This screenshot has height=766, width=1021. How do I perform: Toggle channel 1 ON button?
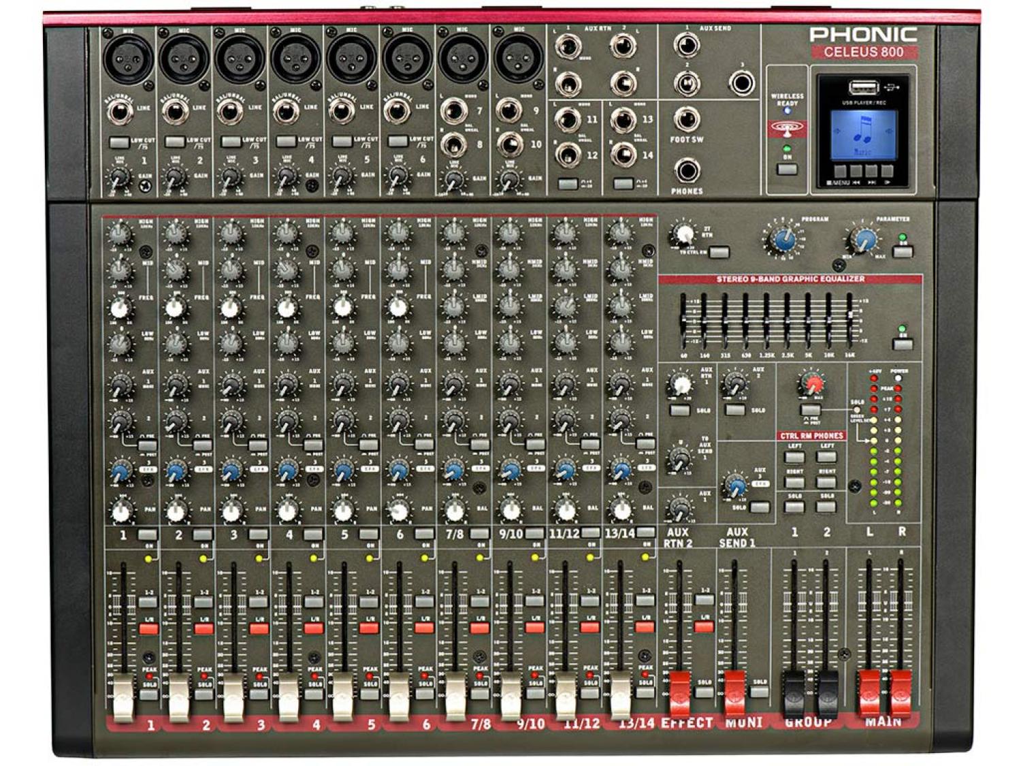click(146, 534)
